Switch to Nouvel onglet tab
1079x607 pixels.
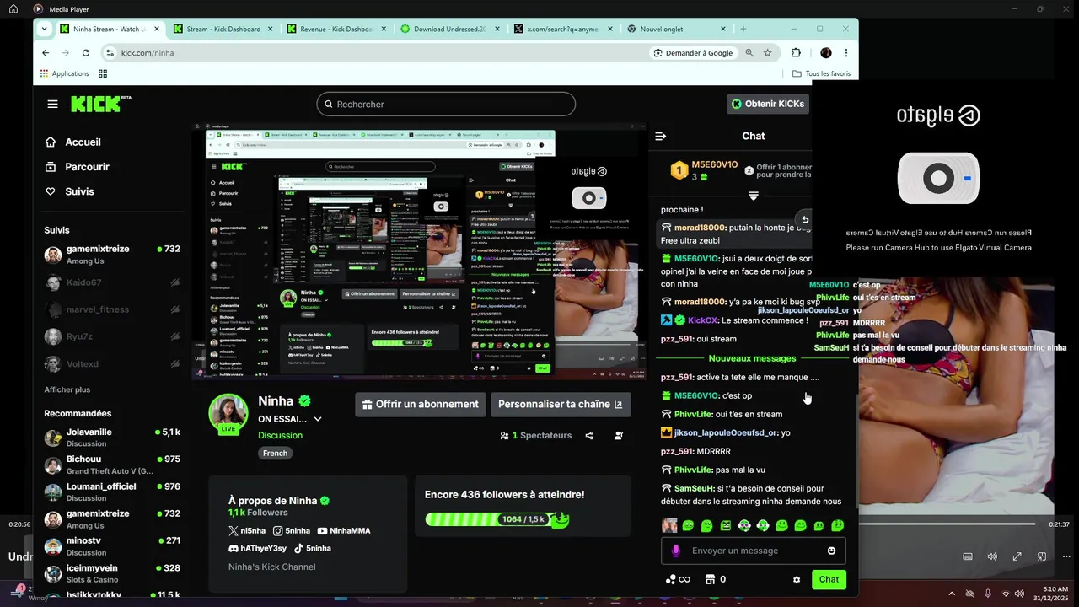pyautogui.click(x=677, y=29)
